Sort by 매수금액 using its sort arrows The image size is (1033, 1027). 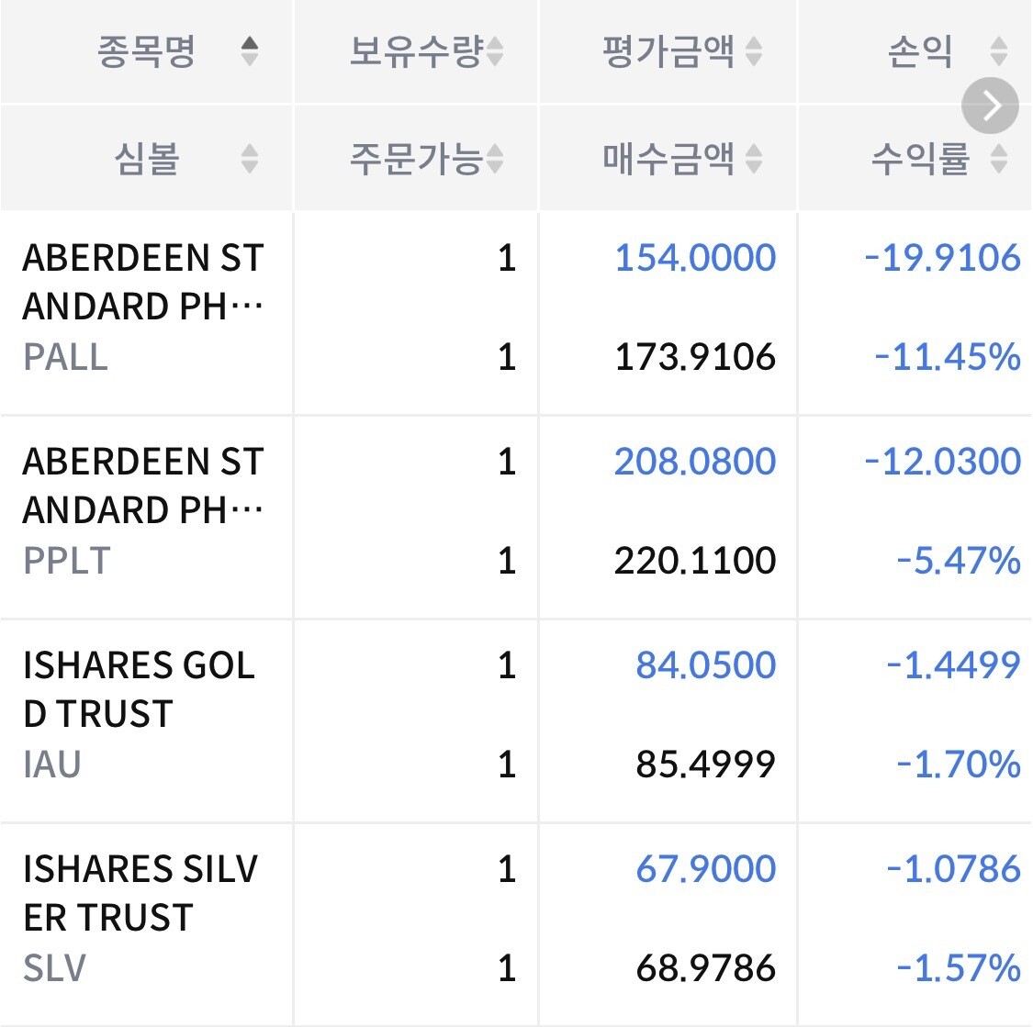click(754, 159)
